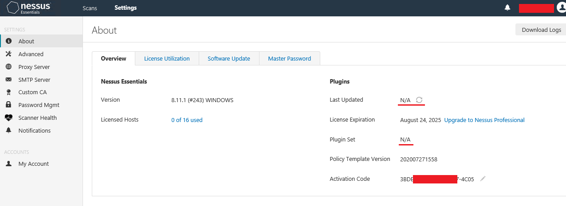
Task: Click the Policy Template Version value 202007271558
Action: (x=419, y=159)
